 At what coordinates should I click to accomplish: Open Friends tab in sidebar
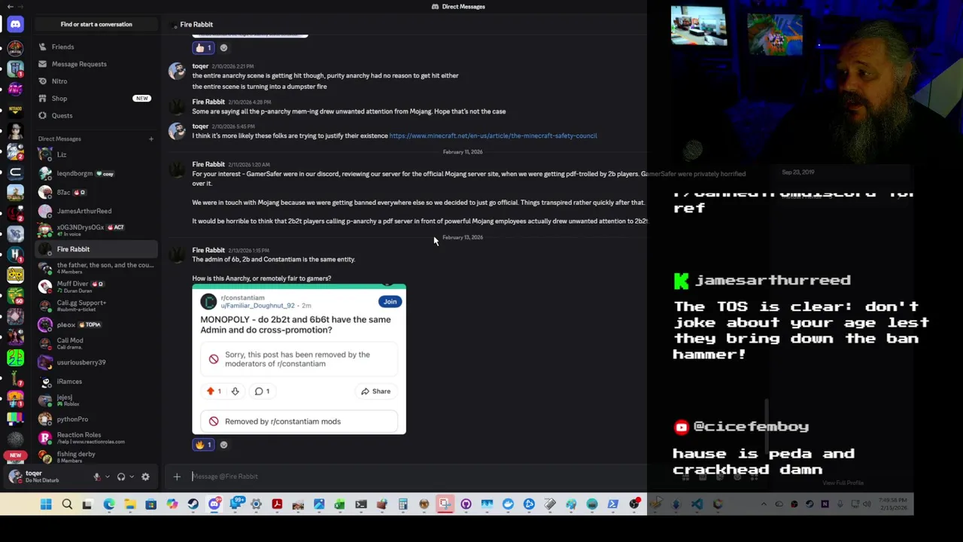click(96, 47)
